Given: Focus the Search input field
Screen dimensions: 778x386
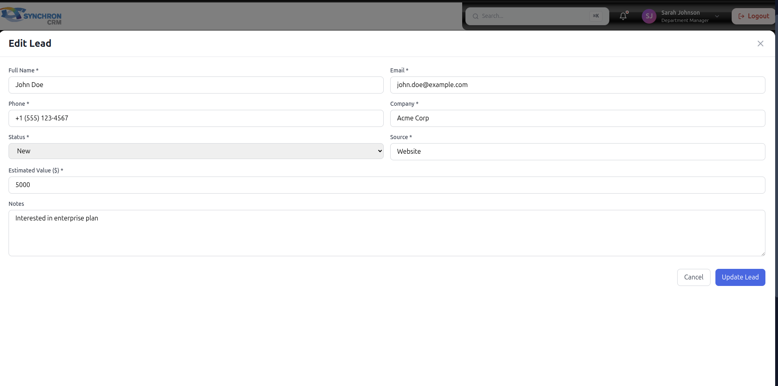Looking at the screenshot, I should click(x=532, y=16).
